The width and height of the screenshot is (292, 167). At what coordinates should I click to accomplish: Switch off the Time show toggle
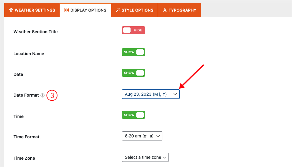[x=133, y=115]
